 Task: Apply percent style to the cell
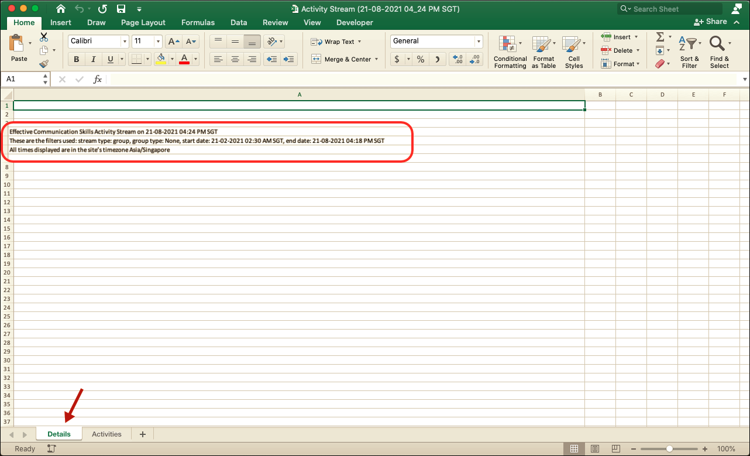420,59
